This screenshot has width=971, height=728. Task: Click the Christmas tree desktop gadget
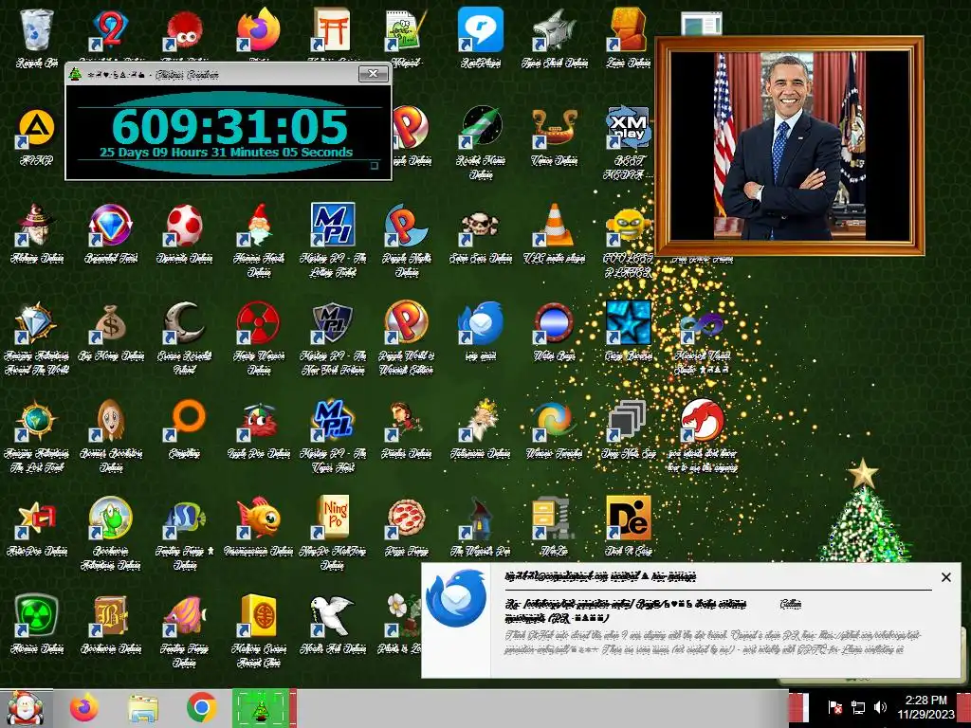pos(864,511)
